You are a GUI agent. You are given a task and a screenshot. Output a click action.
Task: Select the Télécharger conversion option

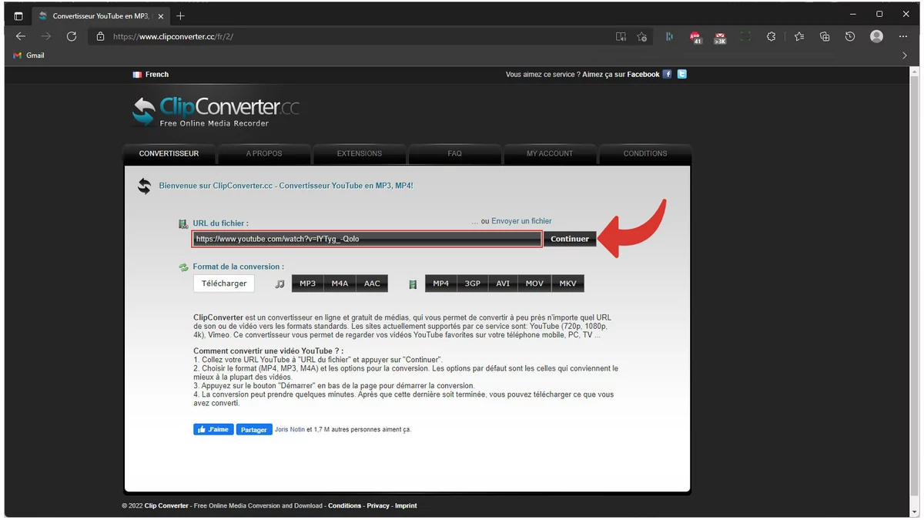tap(224, 283)
